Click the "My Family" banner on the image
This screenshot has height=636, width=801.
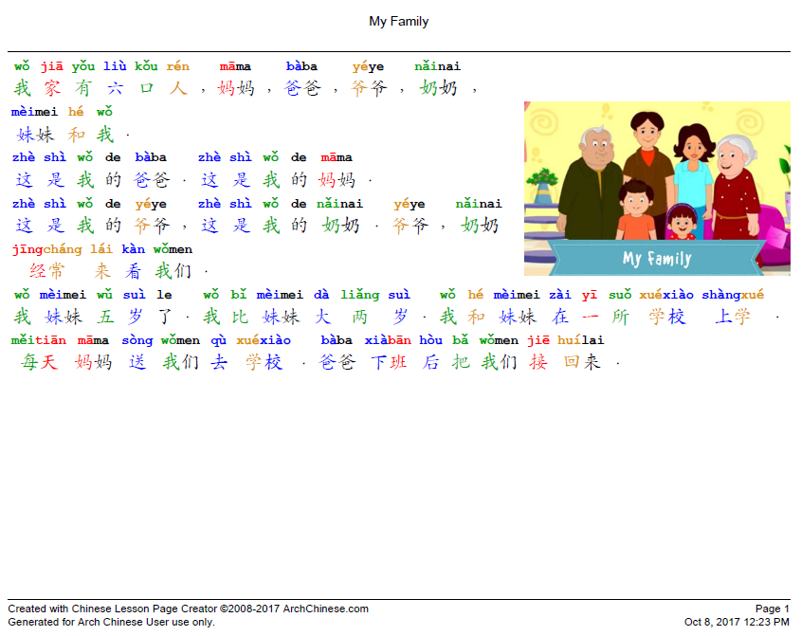click(657, 258)
